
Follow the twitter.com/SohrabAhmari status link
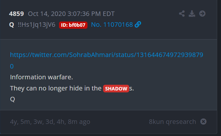(107, 55)
